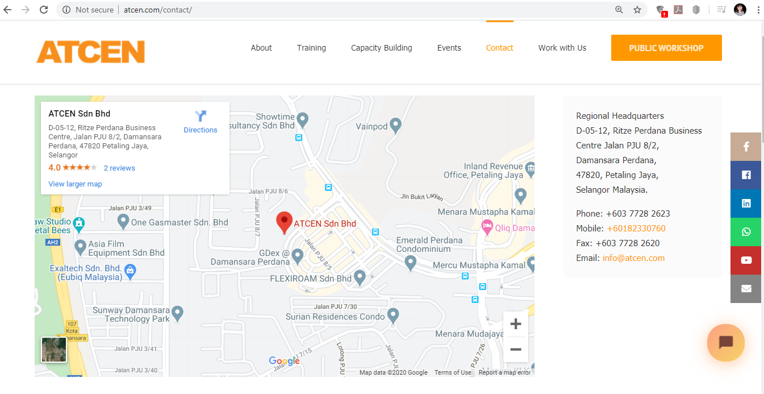Viewport: 764px width, 394px height.
Task: Click the Law Studio teal marker
Action: tap(80, 223)
